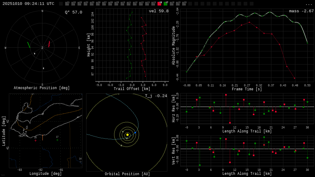315x177 pixels.
Task: Toggle the green station 17 indicator
Action: (165, 4)
